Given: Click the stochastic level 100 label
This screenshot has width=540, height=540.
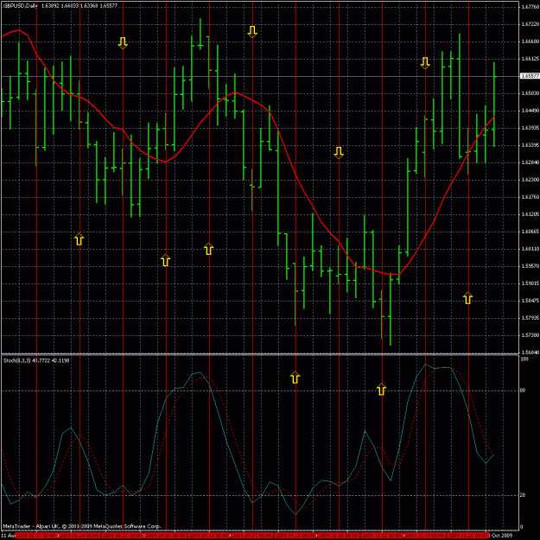Looking at the screenshot, I should pyautogui.click(x=524, y=359).
